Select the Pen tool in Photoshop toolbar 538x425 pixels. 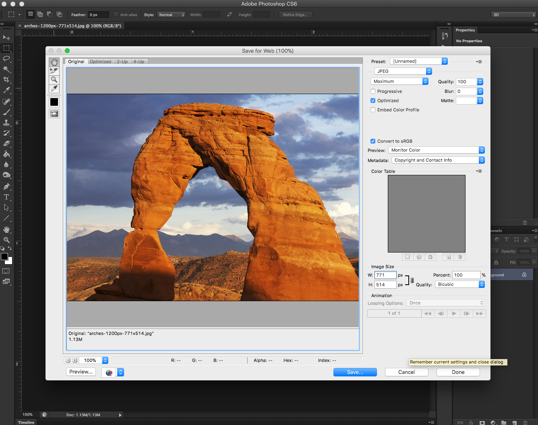pyautogui.click(x=6, y=187)
